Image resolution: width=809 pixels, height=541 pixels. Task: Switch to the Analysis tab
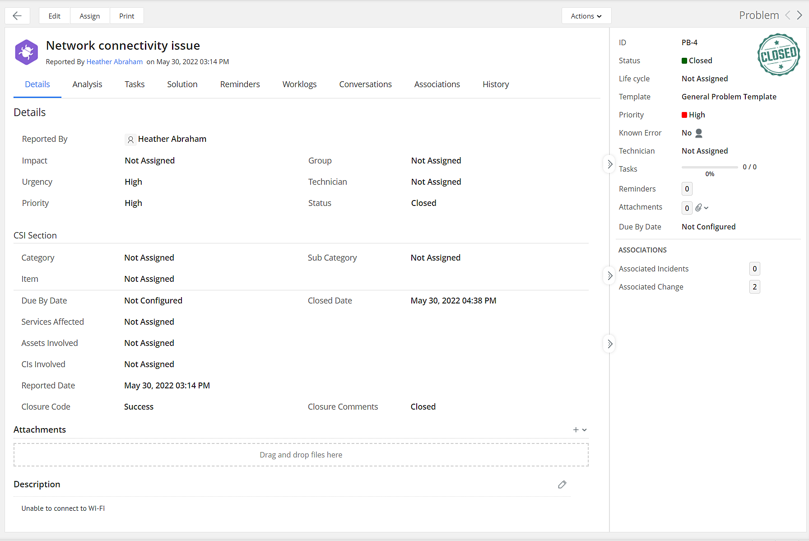pyautogui.click(x=87, y=84)
